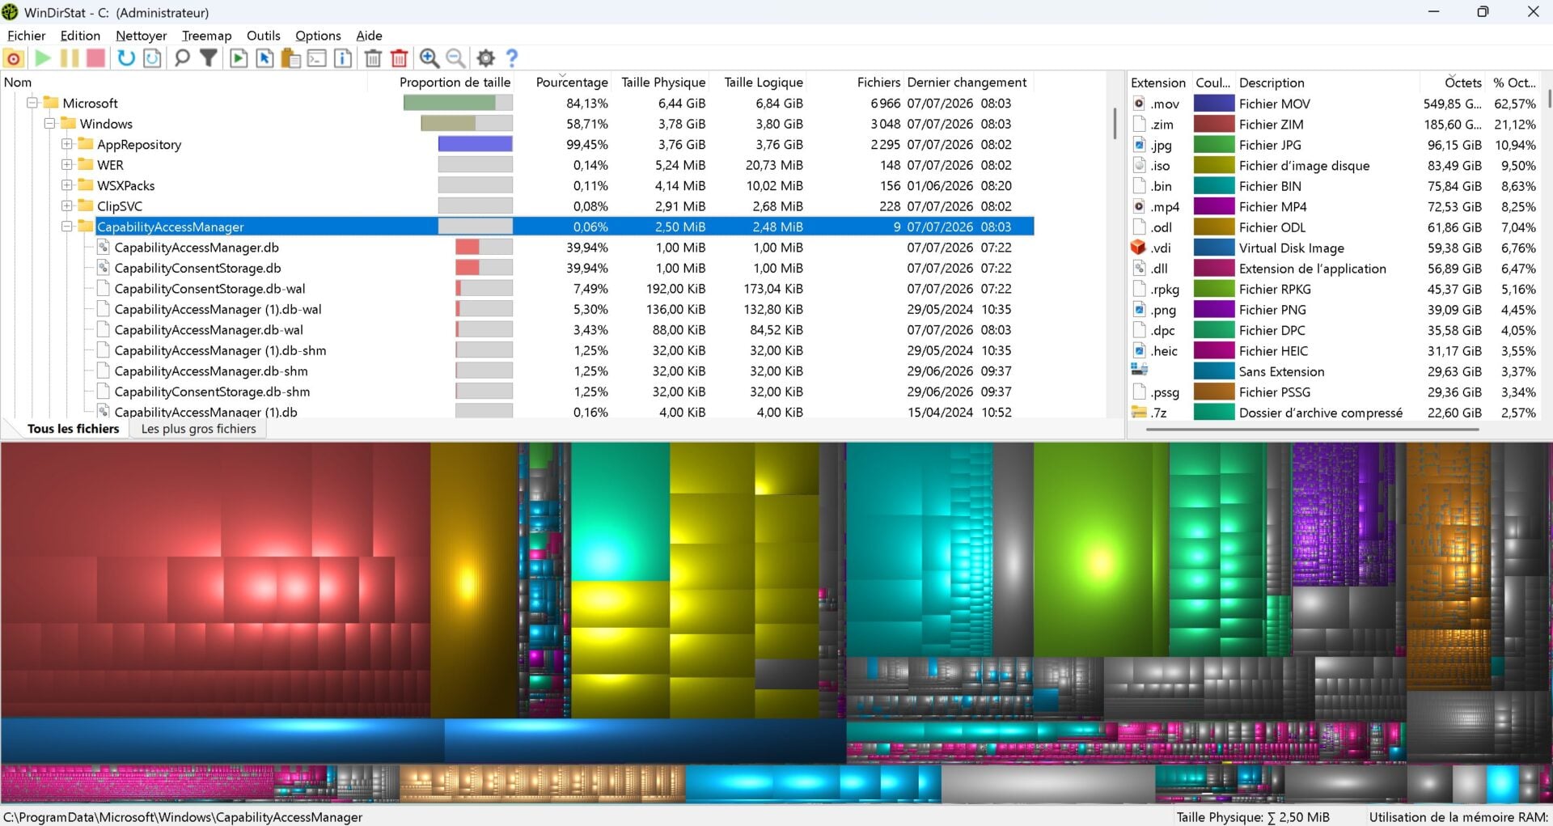
Task: Click the .7z archive folder icon
Action: click(x=1139, y=412)
